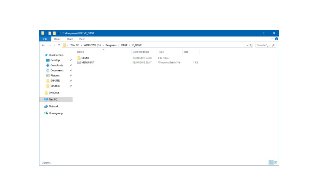Select the MENU.BAT file icon
The height and width of the screenshot is (191, 318).
(x=79, y=62)
